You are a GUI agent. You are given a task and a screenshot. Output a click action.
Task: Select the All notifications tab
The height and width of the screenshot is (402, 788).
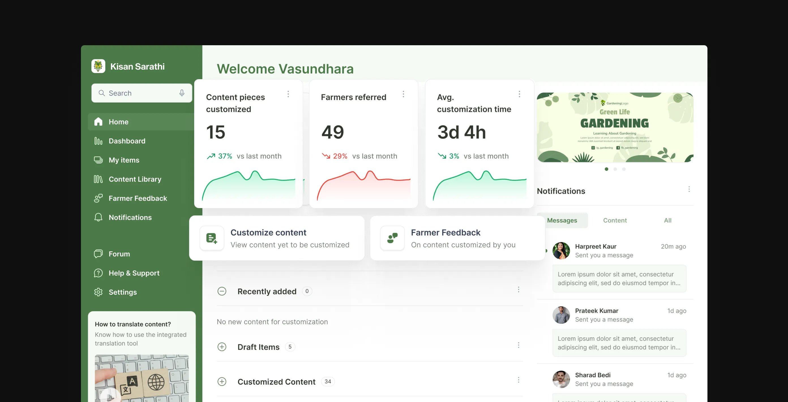pos(667,220)
